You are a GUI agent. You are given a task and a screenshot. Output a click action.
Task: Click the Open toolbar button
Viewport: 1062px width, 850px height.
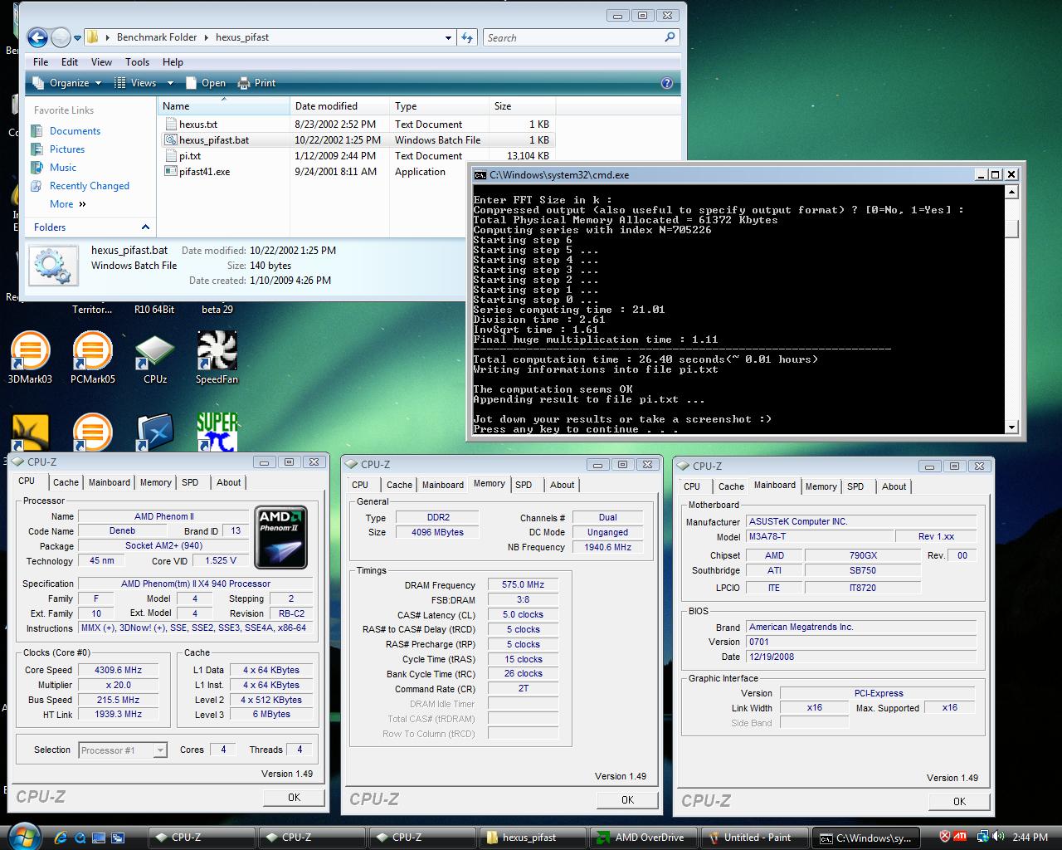point(205,83)
